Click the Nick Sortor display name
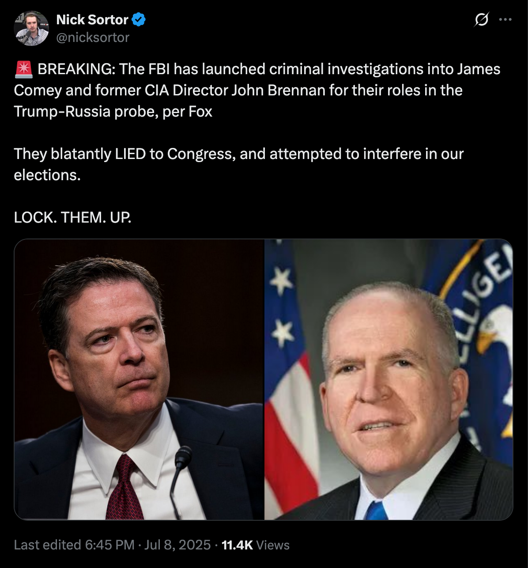 pyautogui.click(x=92, y=20)
